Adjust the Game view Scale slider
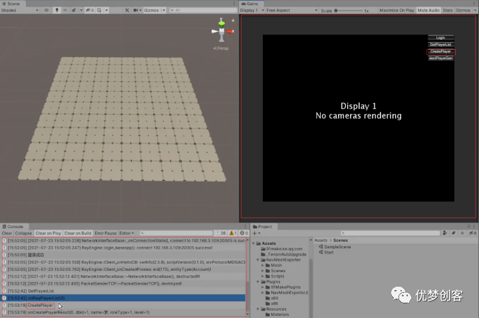479x318 pixels. tap(348, 11)
